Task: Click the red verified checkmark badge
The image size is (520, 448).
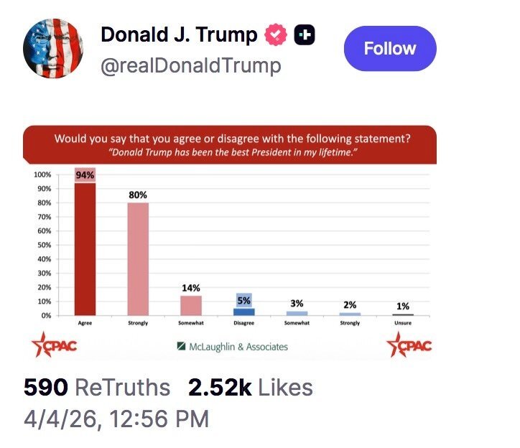Action: tap(276, 35)
